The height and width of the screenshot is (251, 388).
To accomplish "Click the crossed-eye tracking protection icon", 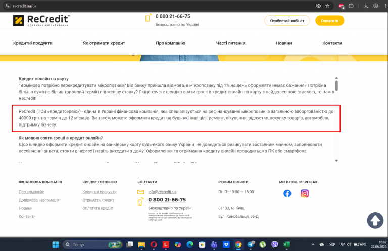I will (x=318, y=6).
